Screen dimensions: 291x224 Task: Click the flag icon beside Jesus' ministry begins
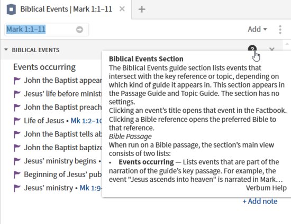point(17,161)
